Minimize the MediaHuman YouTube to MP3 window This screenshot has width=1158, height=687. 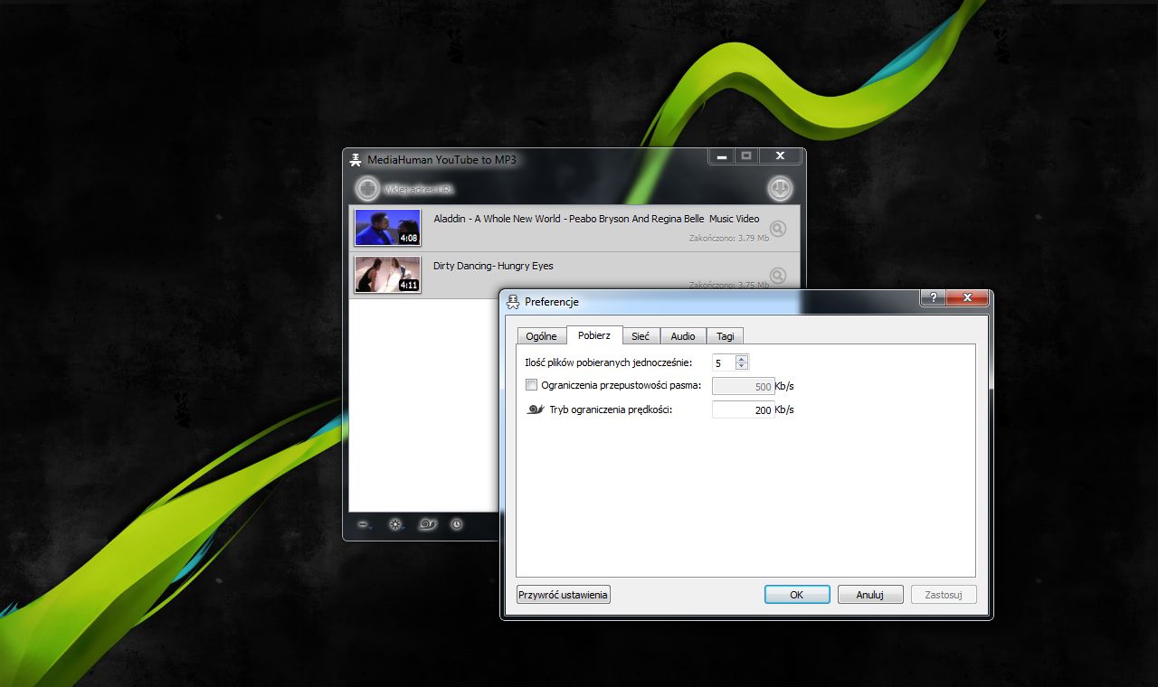pos(721,156)
